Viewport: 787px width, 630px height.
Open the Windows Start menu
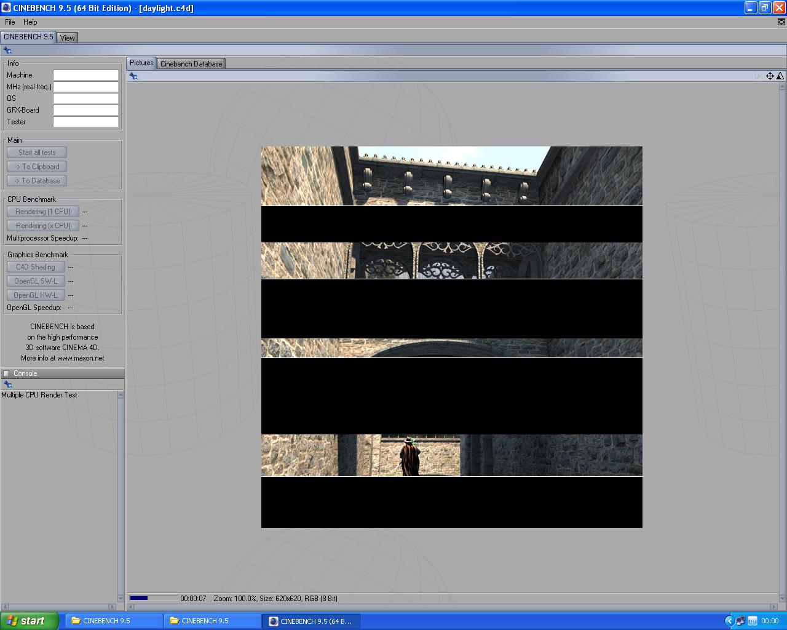[30, 621]
